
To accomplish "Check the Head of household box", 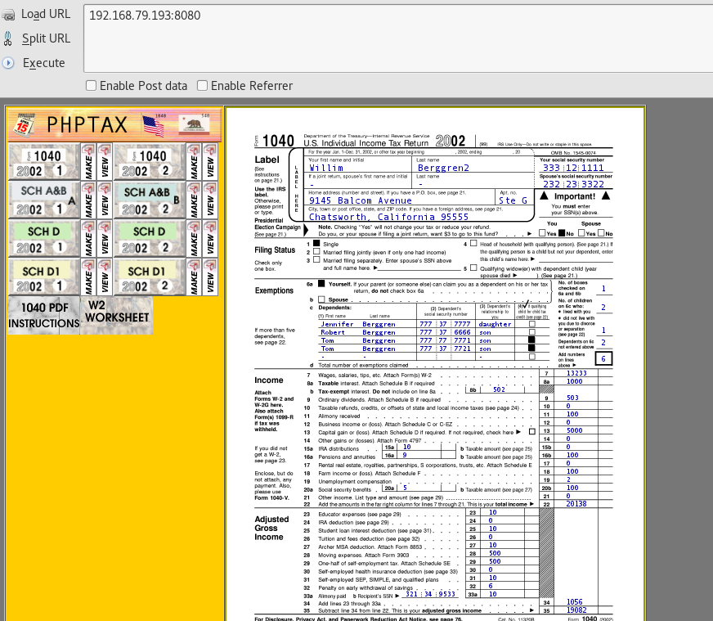I will 473,243.
